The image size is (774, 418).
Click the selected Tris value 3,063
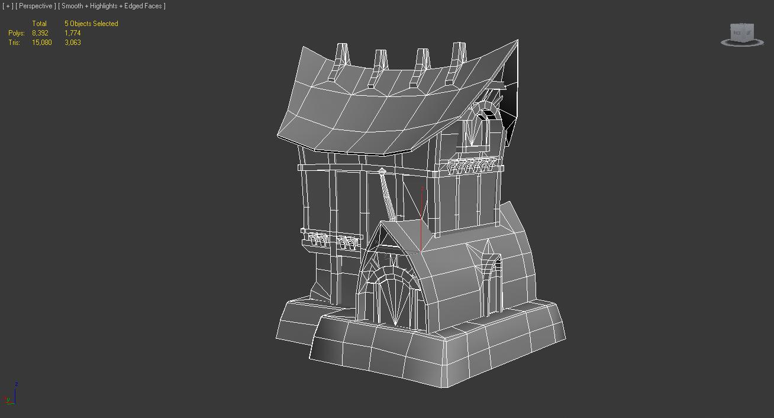[x=73, y=43]
